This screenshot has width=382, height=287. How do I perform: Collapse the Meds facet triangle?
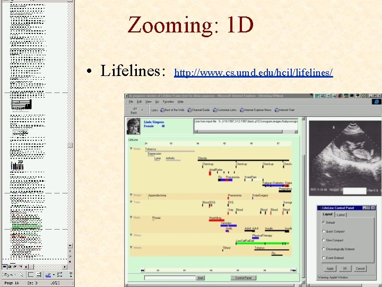pos(131,217)
